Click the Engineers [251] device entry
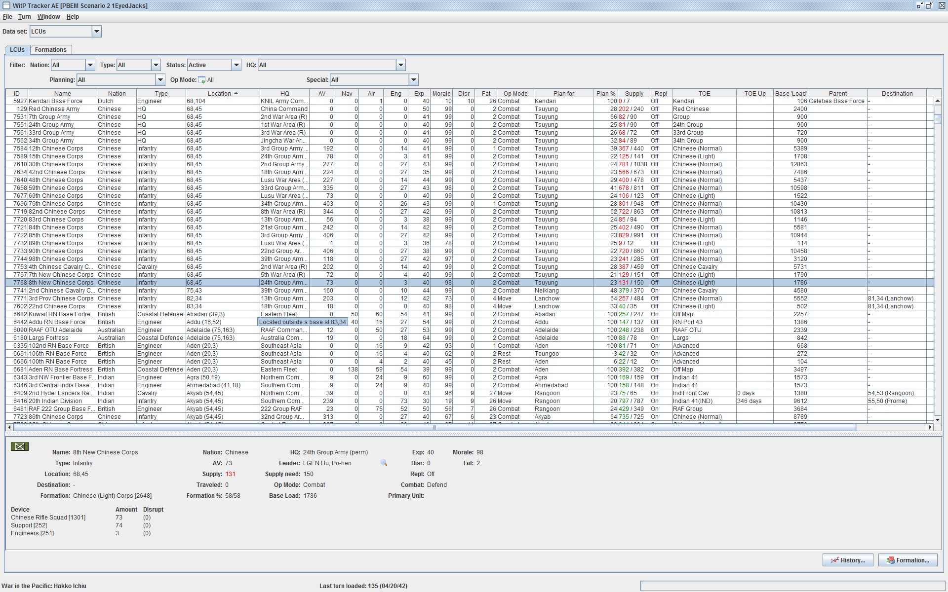948x592 pixels. [33, 533]
